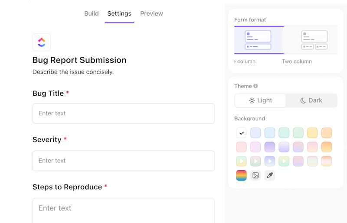
Task: Focus the Severity input field
Action: 124,161
